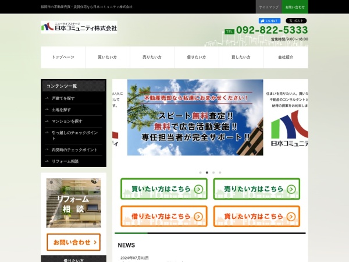This screenshot has height=262, width=349.
Task: Click arrow icon on 貸したい方はこちら
Action: click(x=291, y=217)
